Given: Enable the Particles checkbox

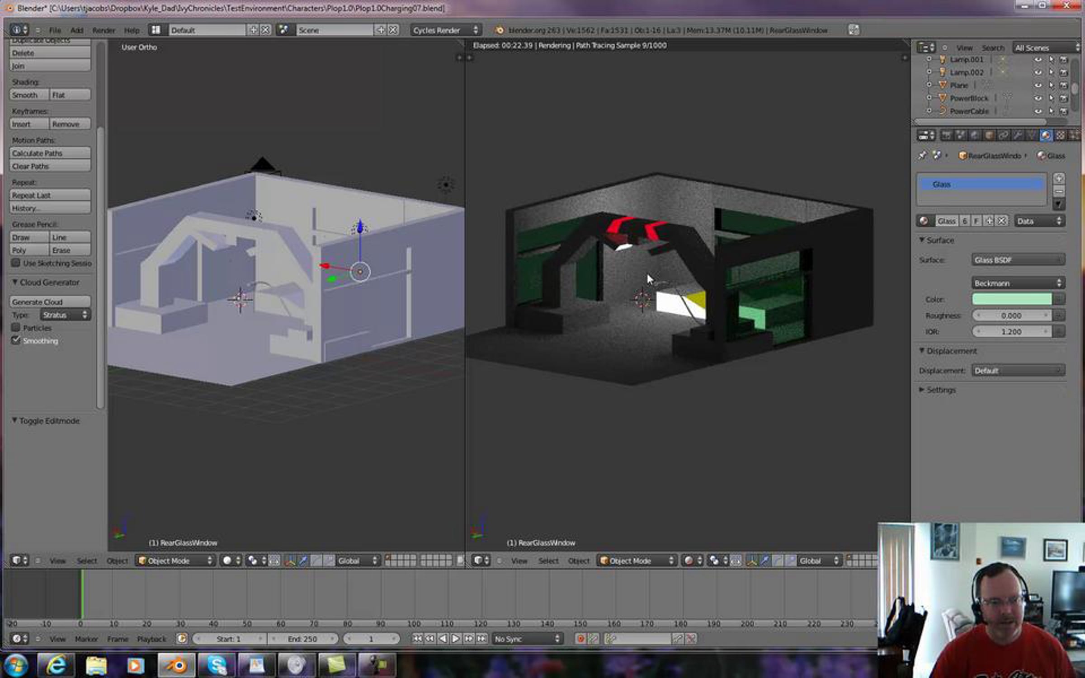Looking at the screenshot, I should (x=16, y=327).
